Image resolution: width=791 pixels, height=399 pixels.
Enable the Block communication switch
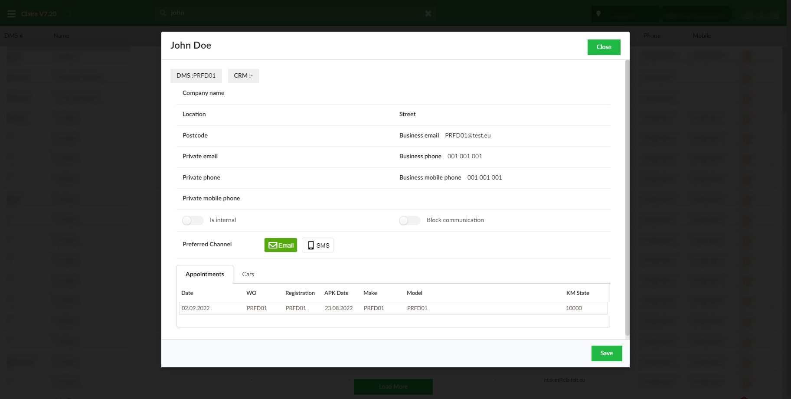point(409,220)
